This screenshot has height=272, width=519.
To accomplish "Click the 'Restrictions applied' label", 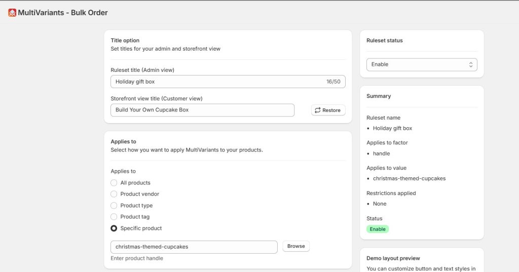I will coord(391,193).
